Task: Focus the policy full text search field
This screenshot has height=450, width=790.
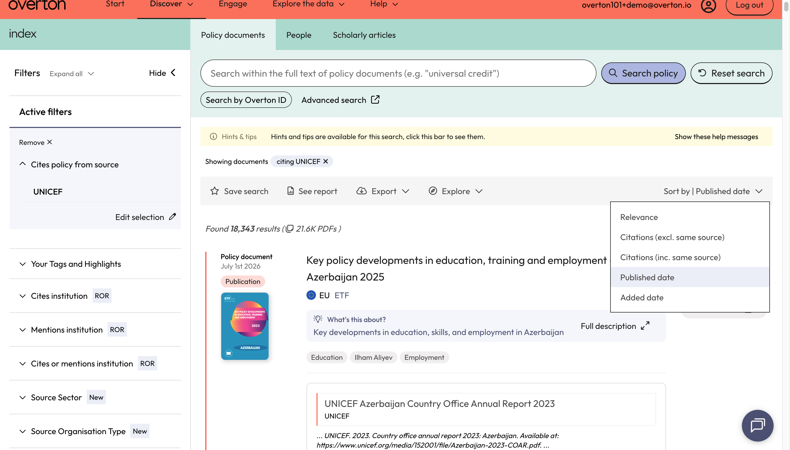Action: (398, 73)
